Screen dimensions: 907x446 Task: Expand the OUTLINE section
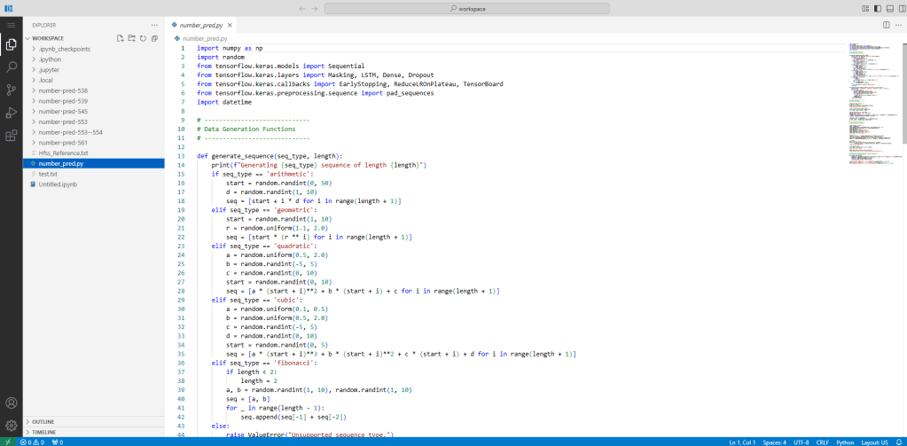pyautogui.click(x=43, y=421)
